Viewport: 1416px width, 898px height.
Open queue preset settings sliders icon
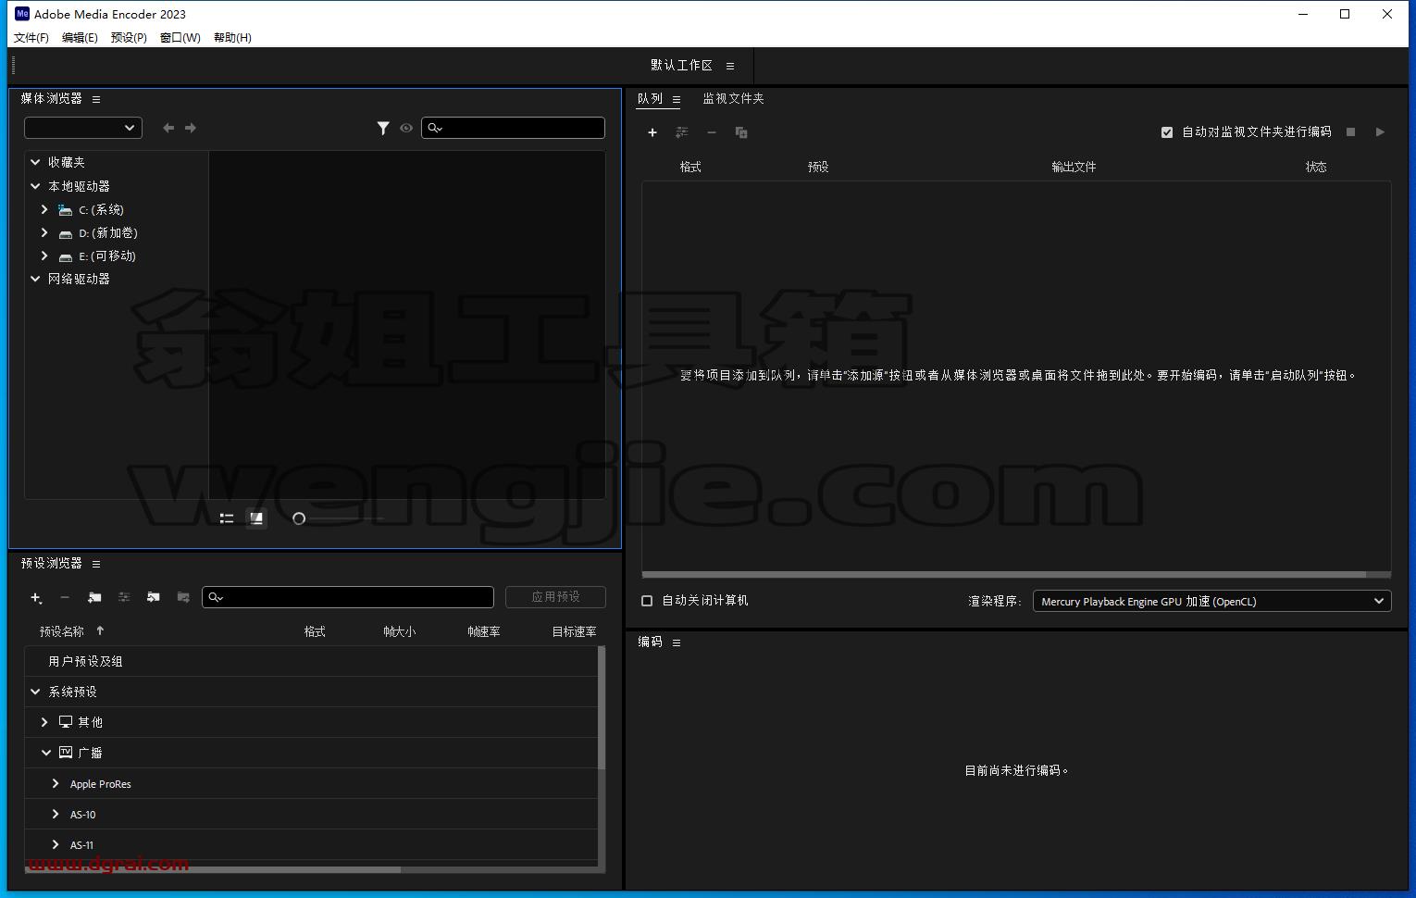[x=682, y=132]
